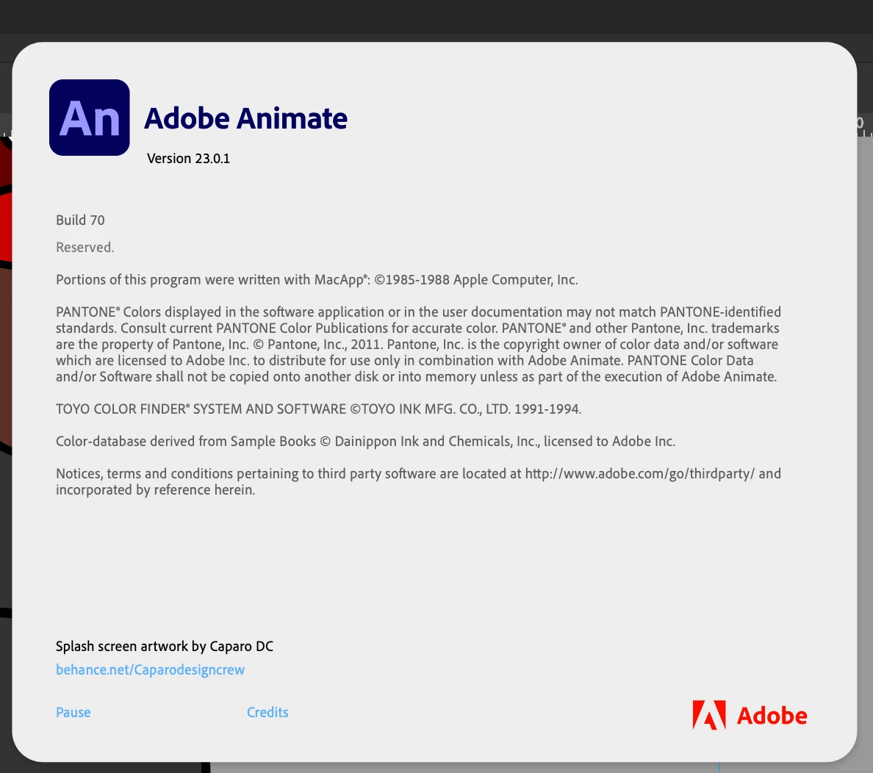Click the MacApp Apple Computer notice line
873x773 pixels.
[317, 279]
